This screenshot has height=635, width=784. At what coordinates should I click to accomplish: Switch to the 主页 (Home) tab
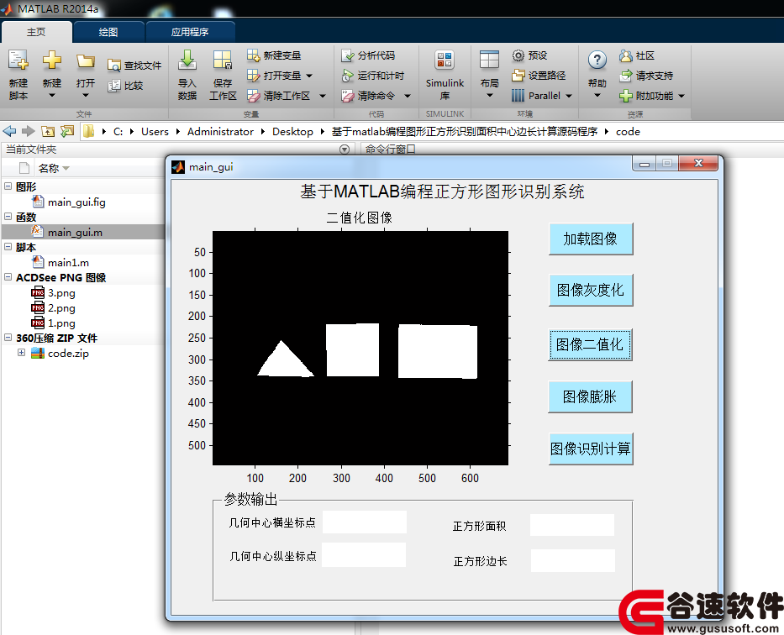pyautogui.click(x=36, y=32)
